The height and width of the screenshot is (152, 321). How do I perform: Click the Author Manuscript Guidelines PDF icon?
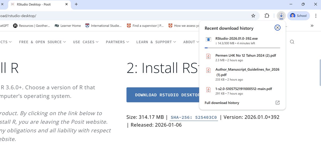click(208, 70)
